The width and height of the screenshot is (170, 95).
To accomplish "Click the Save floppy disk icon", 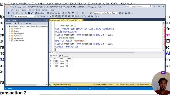I will click(x=29, y=13).
